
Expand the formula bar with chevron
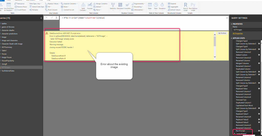point(227,18)
